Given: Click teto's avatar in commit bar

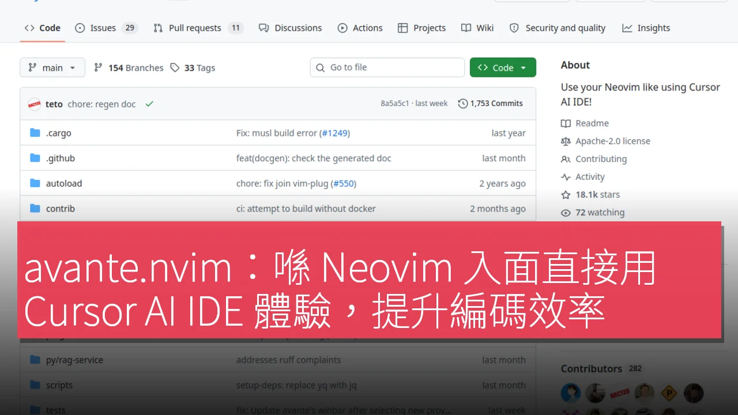Looking at the screenshot, I should coord(35,104).
